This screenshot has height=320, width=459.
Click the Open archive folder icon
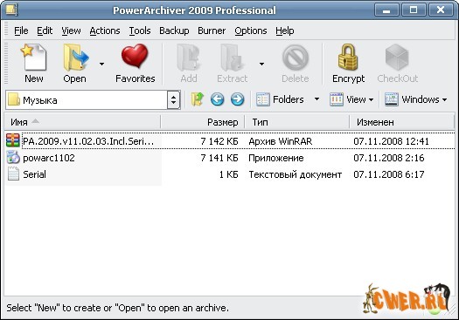click(x=75, y=58)
